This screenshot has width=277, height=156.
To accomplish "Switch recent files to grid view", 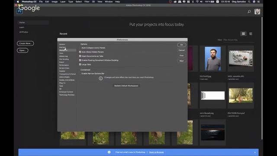I will (x=243, y=34).
